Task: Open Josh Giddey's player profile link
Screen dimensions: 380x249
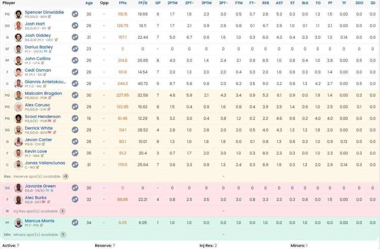Action: click(x=38, y=35)
